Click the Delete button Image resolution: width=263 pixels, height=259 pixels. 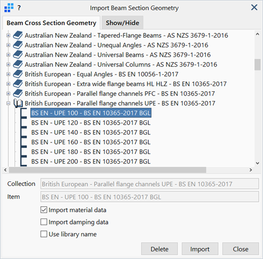point(160,249)
